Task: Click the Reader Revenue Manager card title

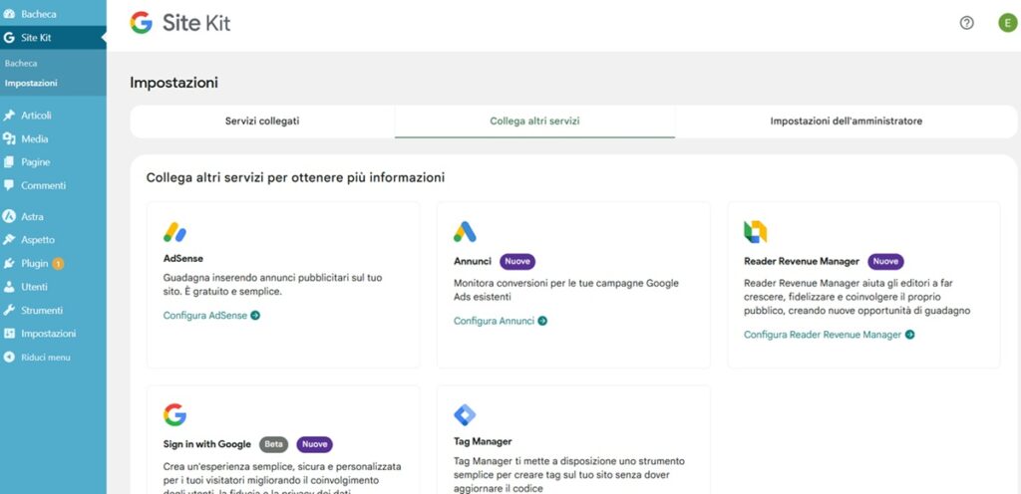Action: pyautogui.click(x=802, y=261)
